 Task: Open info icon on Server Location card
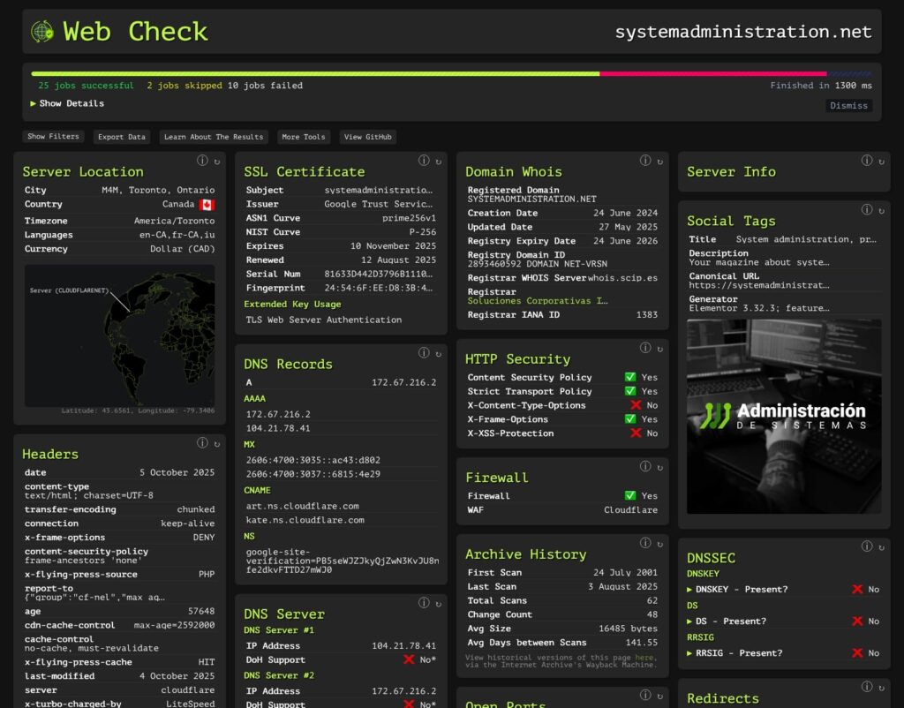pos(202,161)
